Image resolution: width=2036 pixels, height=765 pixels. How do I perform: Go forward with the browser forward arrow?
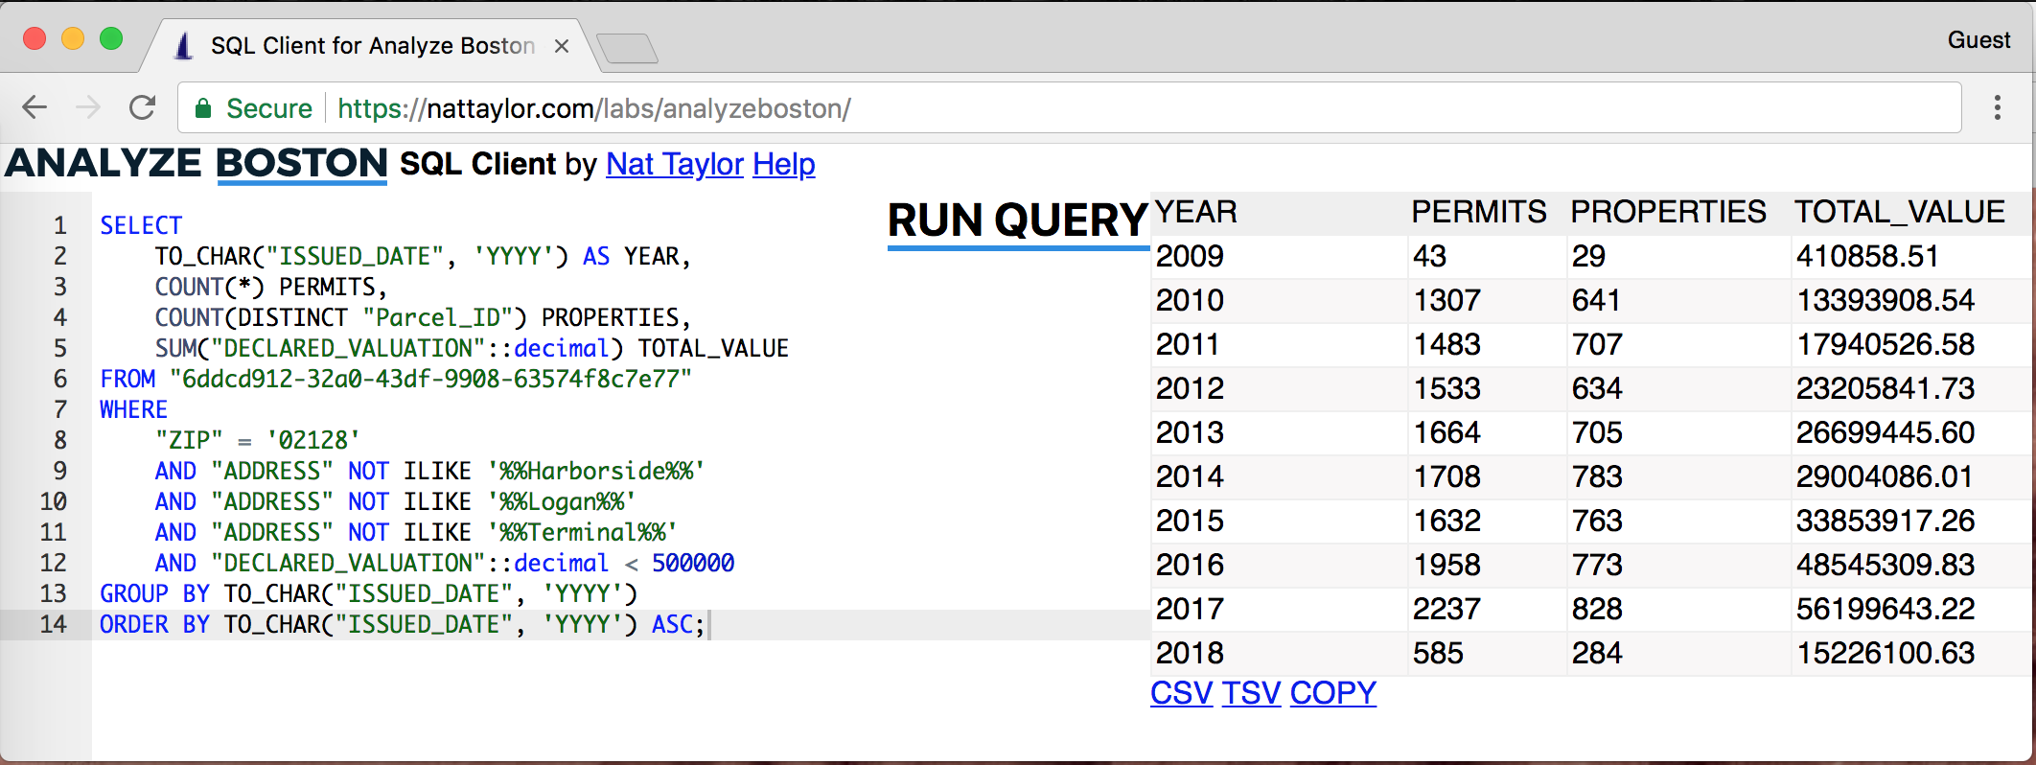tap(88, 107)
